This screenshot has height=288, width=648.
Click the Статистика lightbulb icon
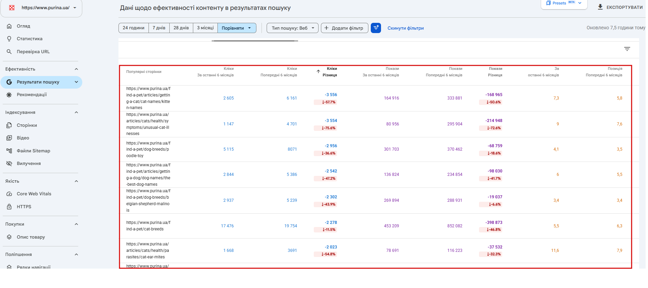pos(9,39)
